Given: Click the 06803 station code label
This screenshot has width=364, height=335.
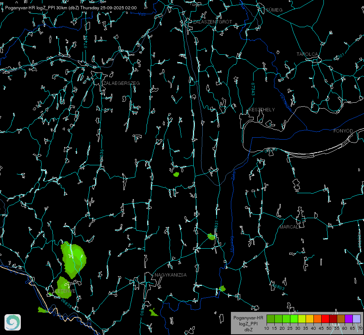Looking at the screenshot, I should 278,287.
